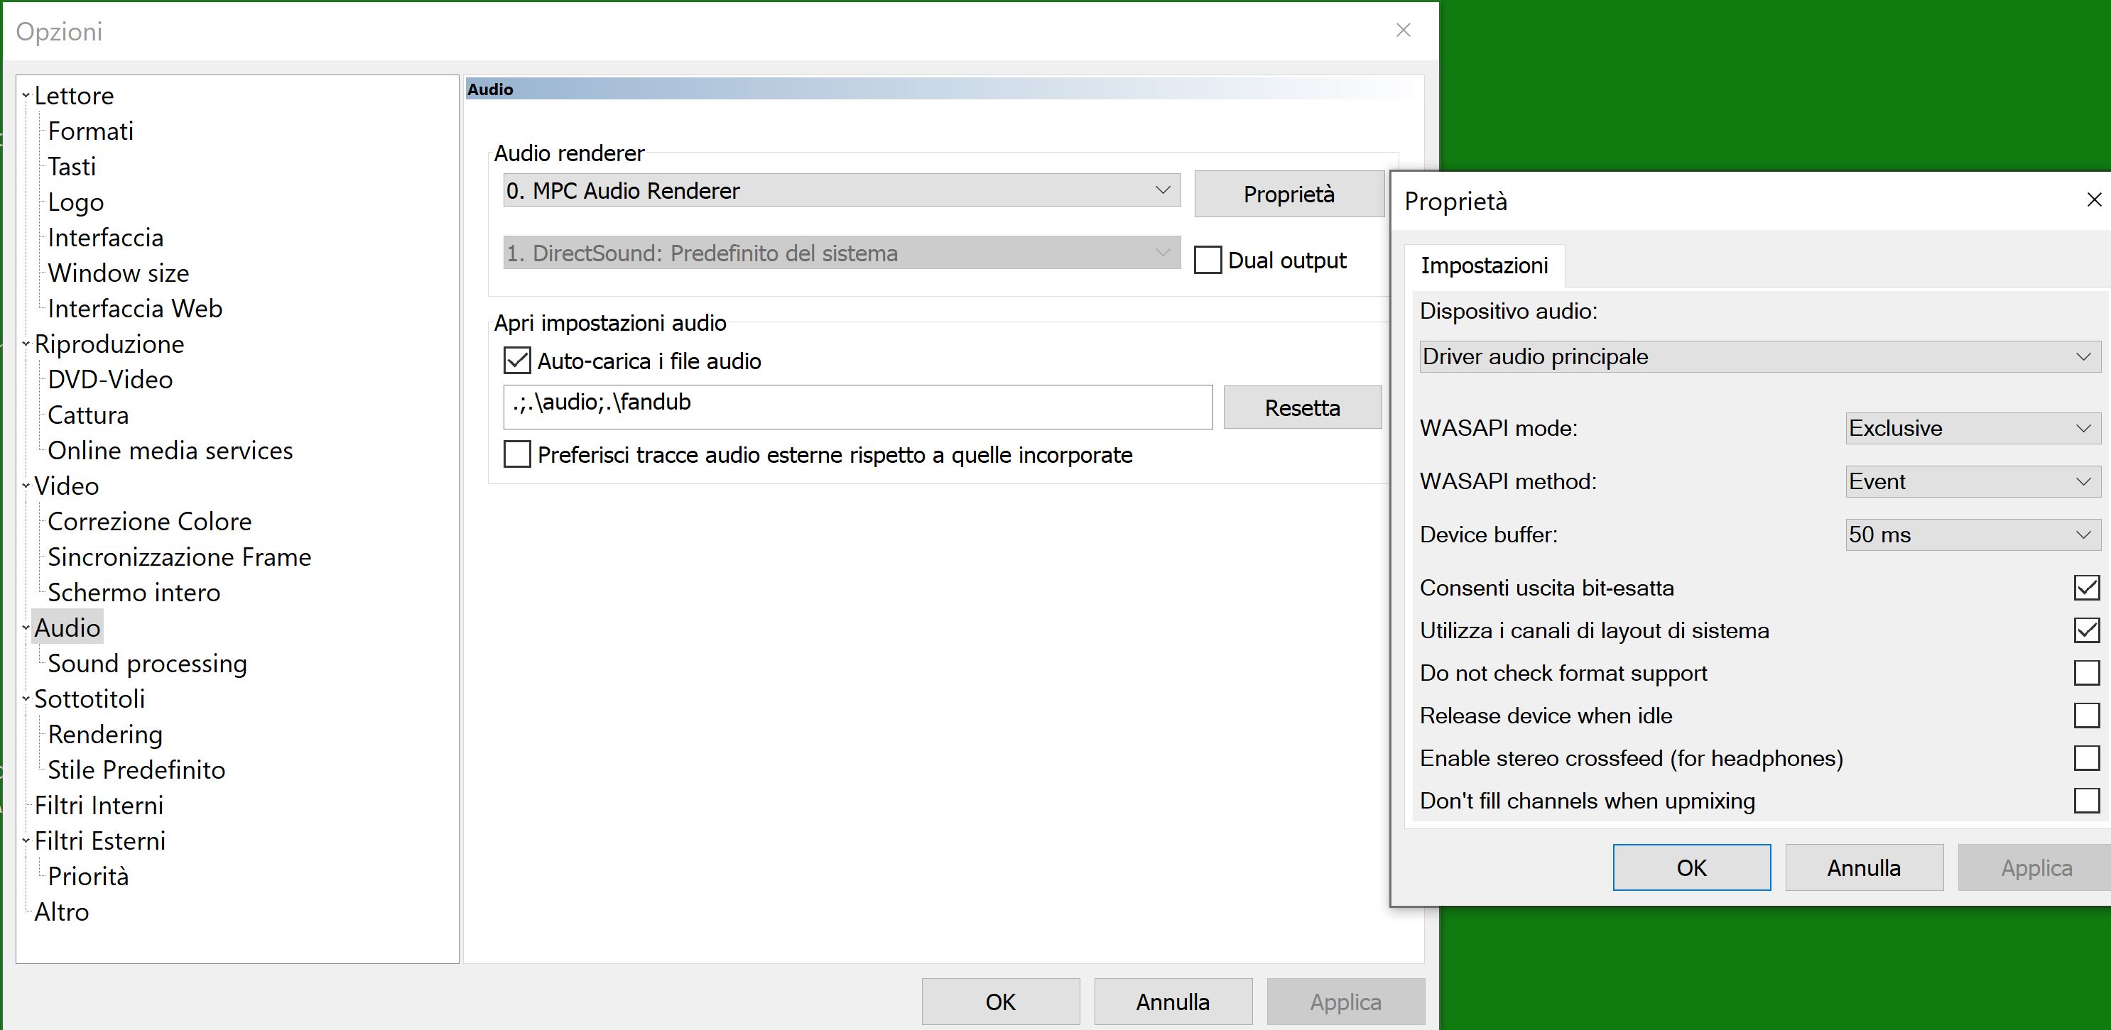Disable Consenti uscita bit-esatta checkbox
Image resolution: width=2111 pixels, height=1030 pixels.
pos(2086,588)
